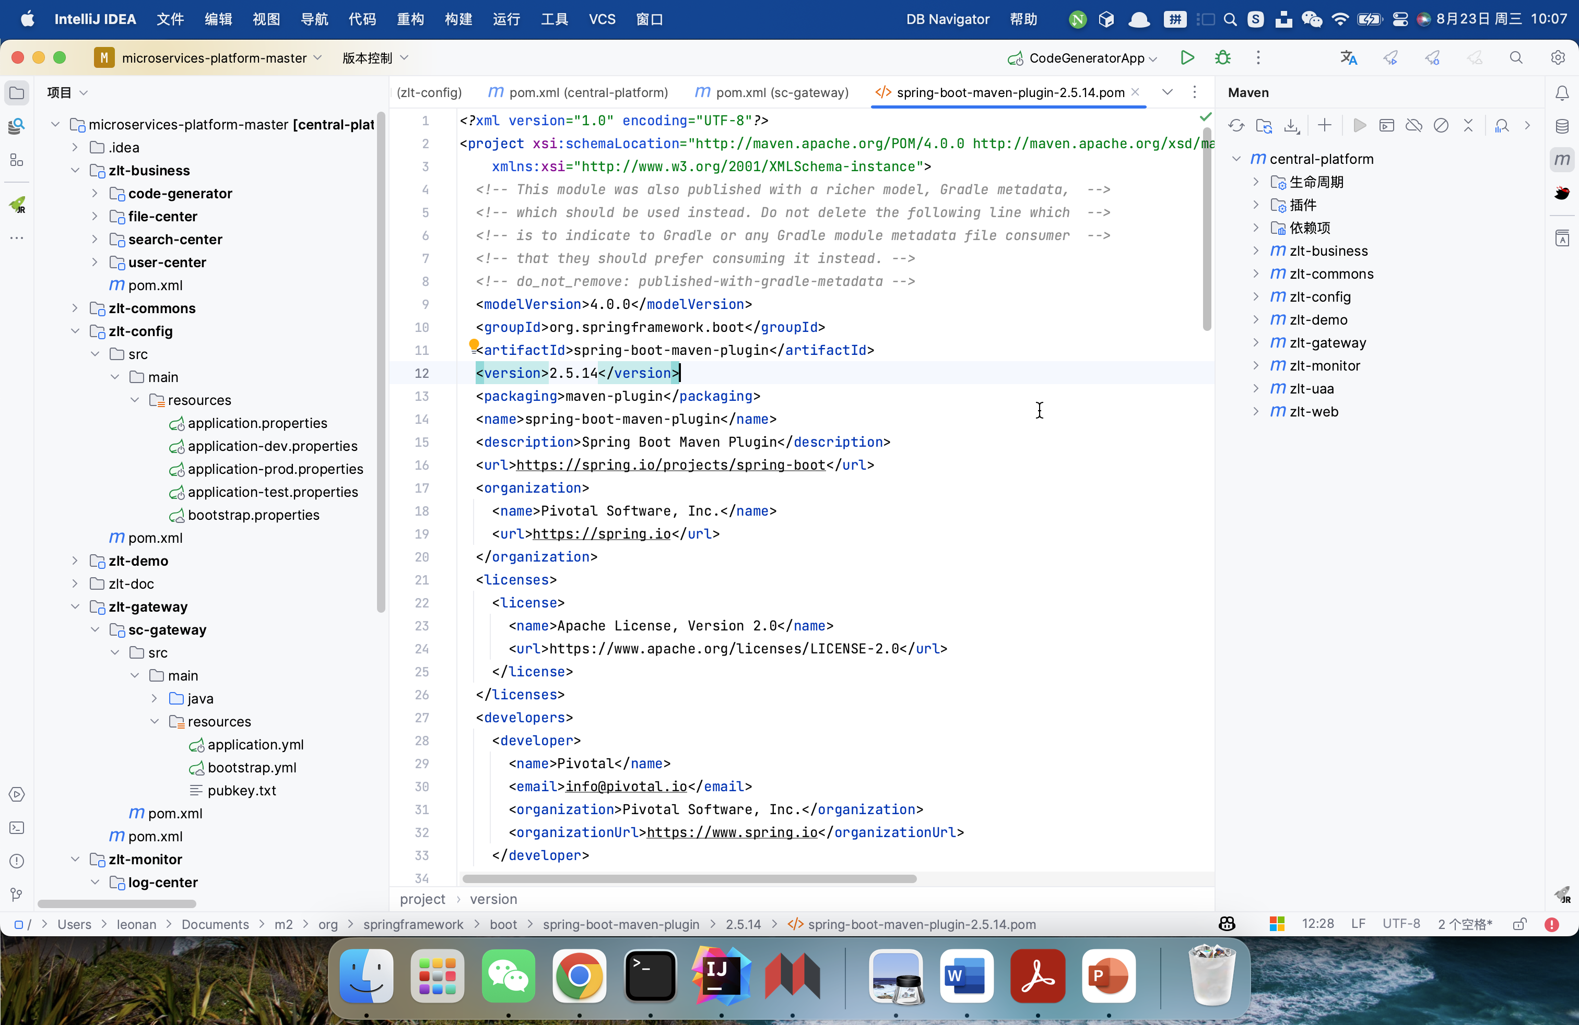Image resolution: width=1579 pixels, height=1025 pixels.
Task: Open the 项目 view dropdown
Action: (67, 93)
